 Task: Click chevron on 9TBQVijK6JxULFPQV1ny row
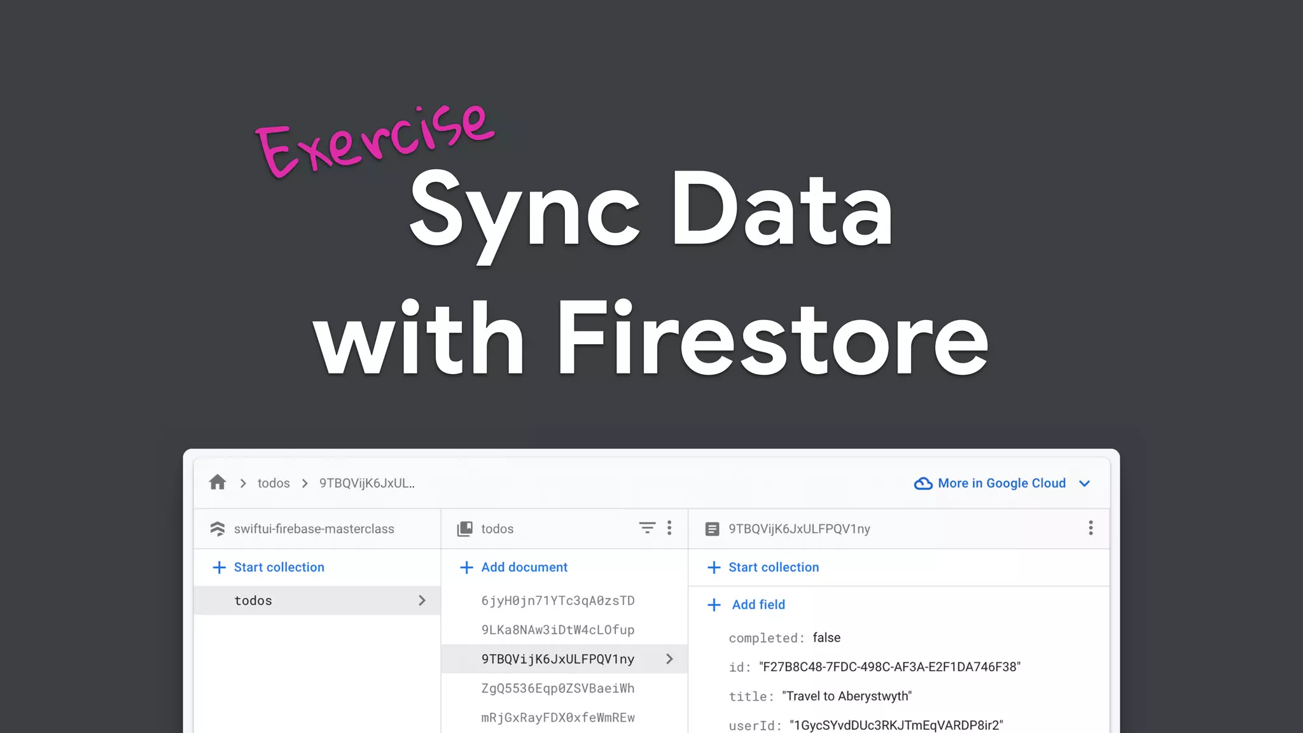[x=669, y=659]
